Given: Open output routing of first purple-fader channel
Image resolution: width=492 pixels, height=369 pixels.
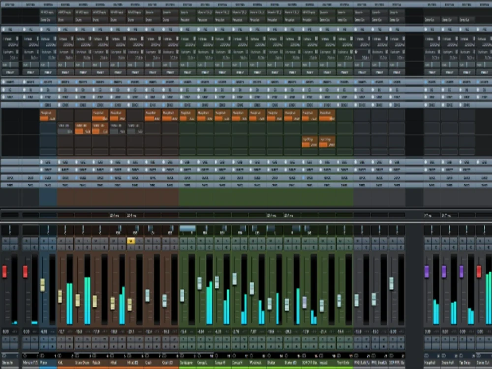Looking at the screenshot, I should click(x=432, y=20).
